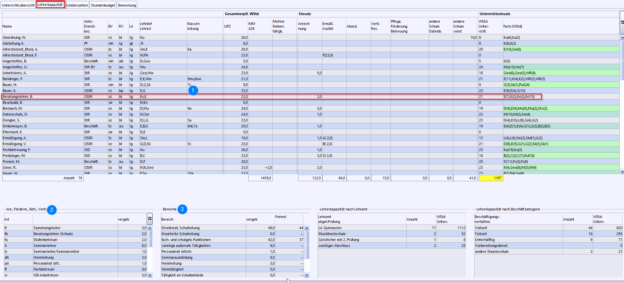This screenshot has height=282, width=624.
Task: Select ISB Arbeitskreis entry
Action: coord(75,275)
